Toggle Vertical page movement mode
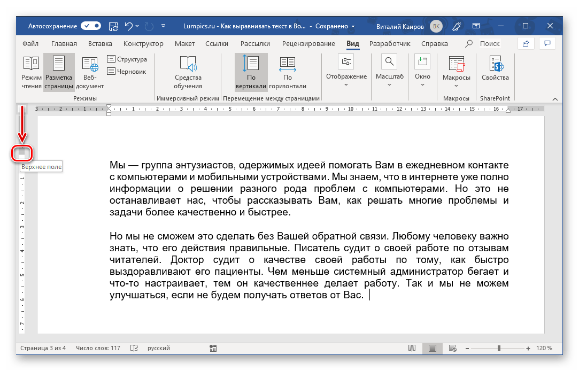The image size is (579, 371). pyautogui.click(x=251, y=72)
